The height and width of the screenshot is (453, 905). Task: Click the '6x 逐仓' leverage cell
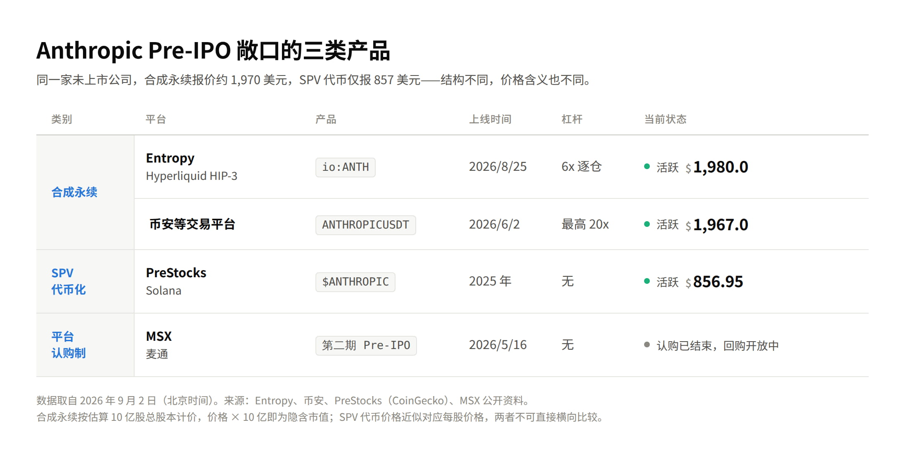[x=581, y=167]
